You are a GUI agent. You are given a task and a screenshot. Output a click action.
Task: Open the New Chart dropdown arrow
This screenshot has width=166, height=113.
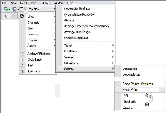click(9, 10)
